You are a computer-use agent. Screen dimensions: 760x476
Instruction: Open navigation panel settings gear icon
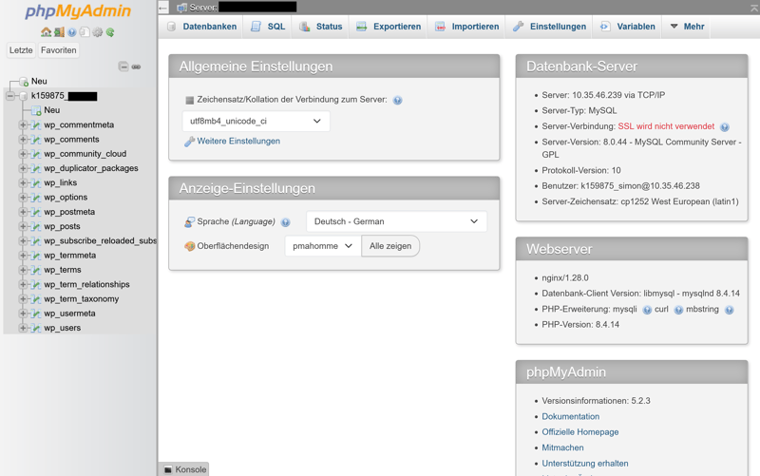[98, 32]
